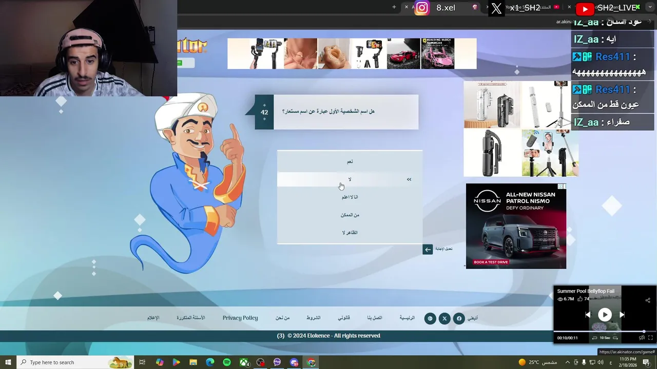Open Google Play from the taskbar
Screen dimensions: 657x369
pyautogui.click(x=176, y=362)
